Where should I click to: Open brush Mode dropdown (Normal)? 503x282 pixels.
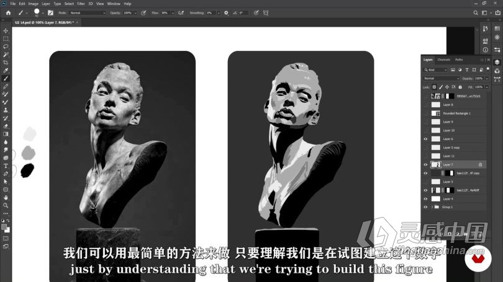86,13
